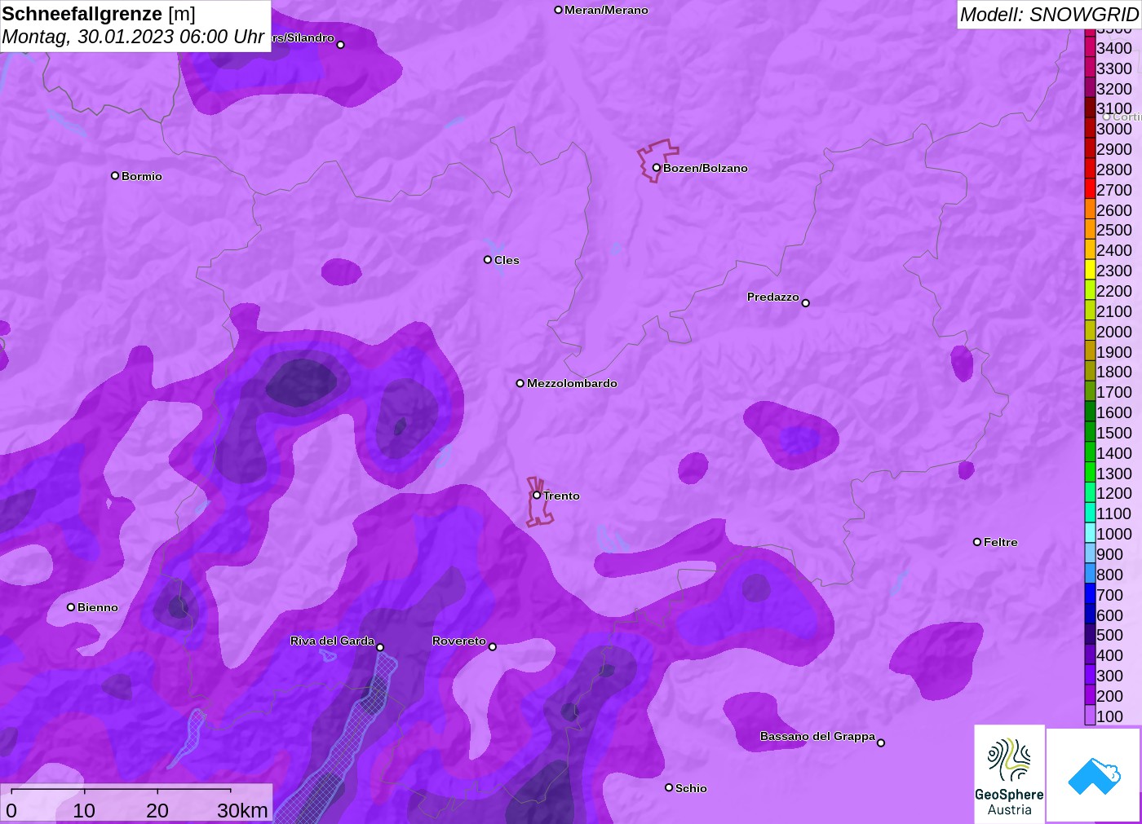Screen dimensions: 1142x824
Task: Click the legend value '2500'
Action: pyautogui.click(x=1114, y=230)
